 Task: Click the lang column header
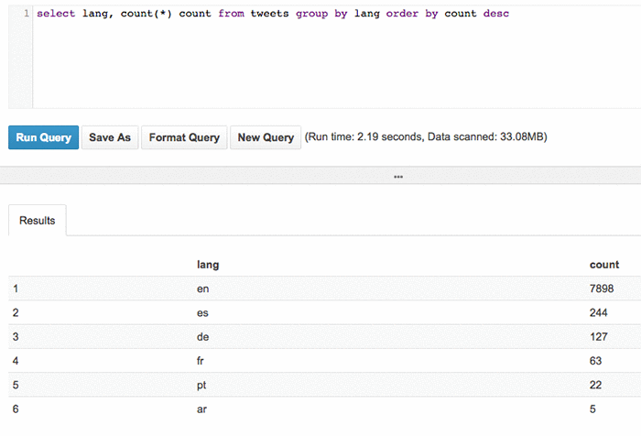(208, 265)
